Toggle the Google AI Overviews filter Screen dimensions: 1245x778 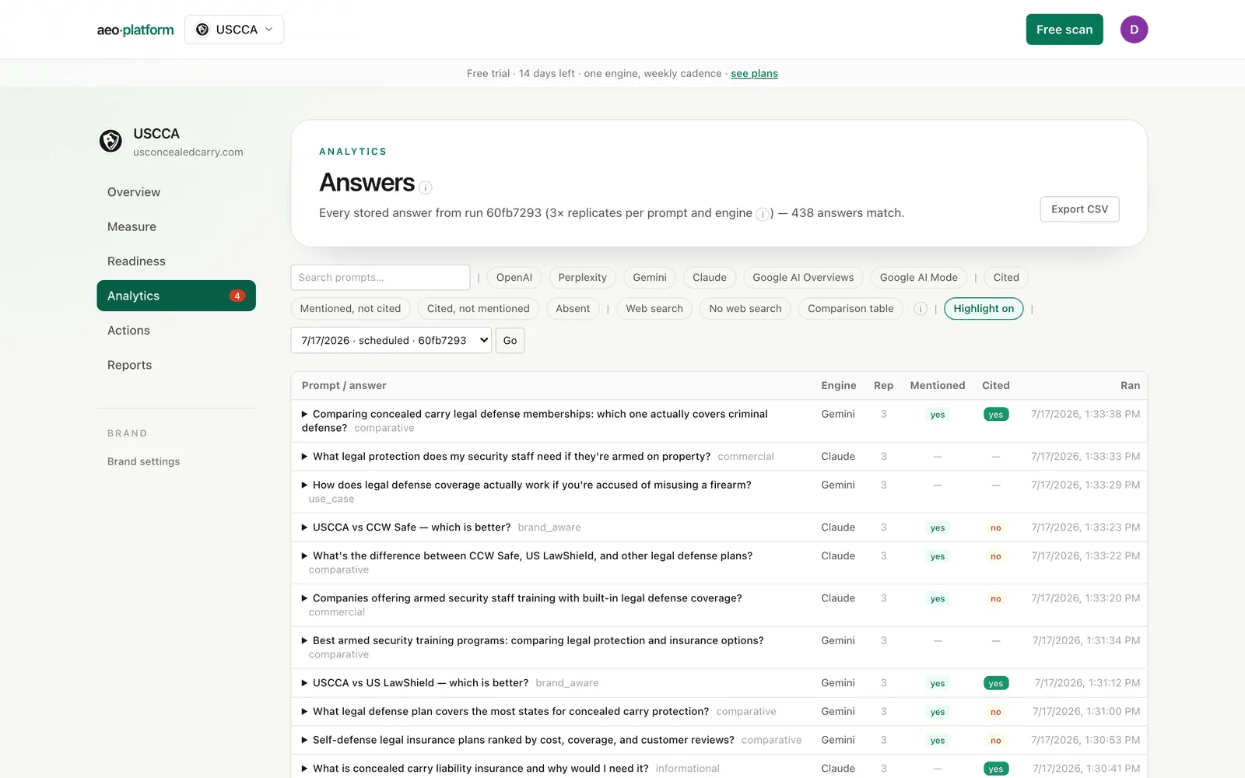pyautogui.click(x=803, y=278)
